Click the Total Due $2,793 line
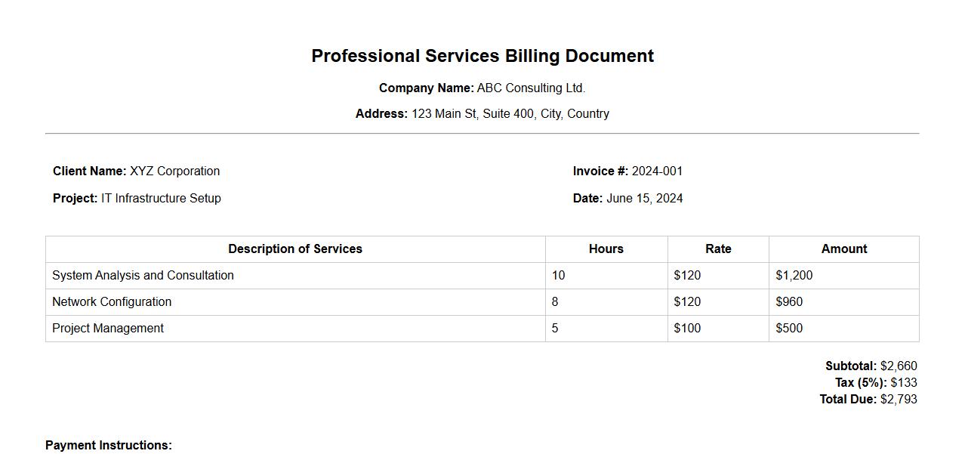This screenshot has height=454, width=965. [x=868, y=400]
